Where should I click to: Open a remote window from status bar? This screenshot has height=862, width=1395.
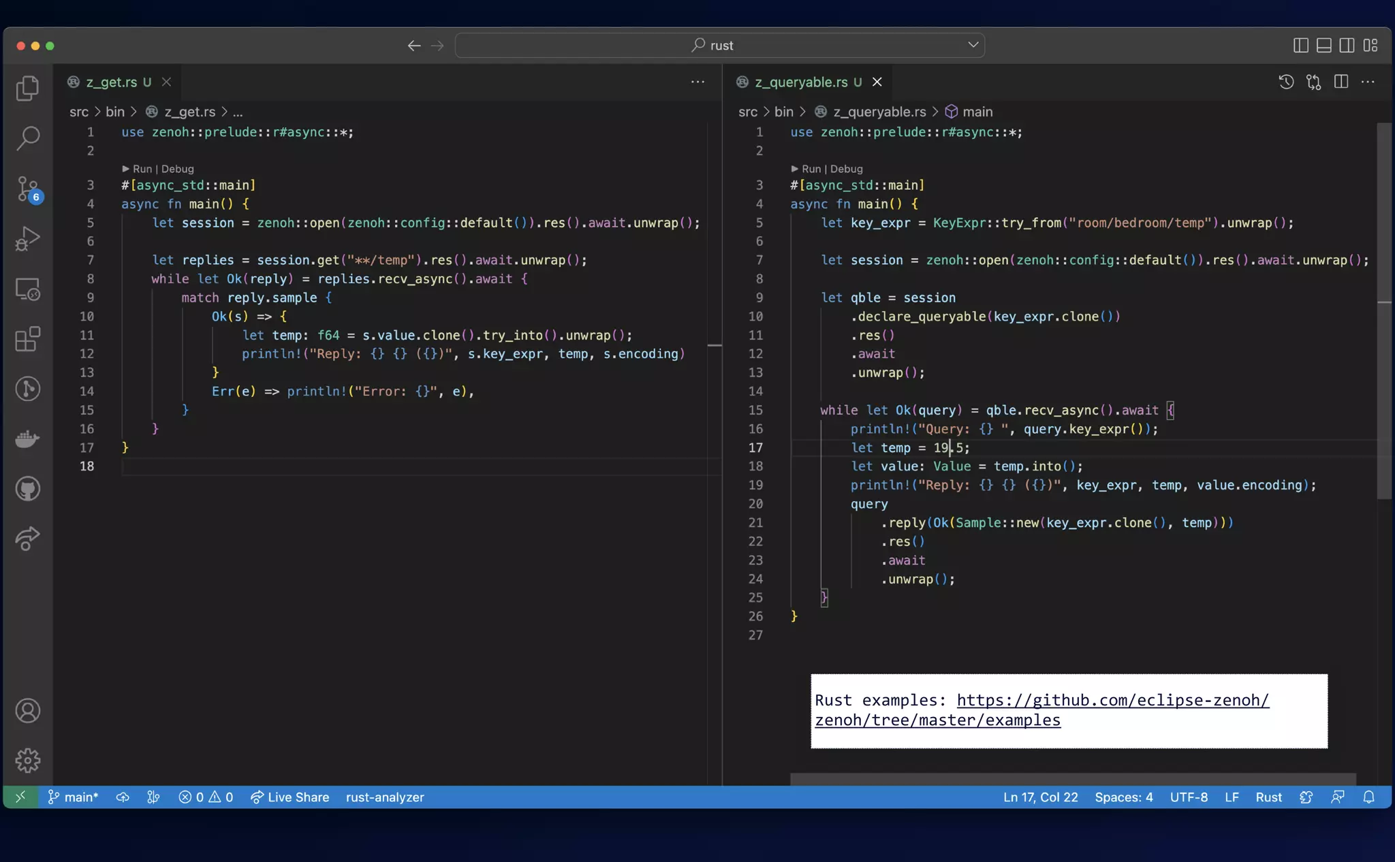pos(20,797)
